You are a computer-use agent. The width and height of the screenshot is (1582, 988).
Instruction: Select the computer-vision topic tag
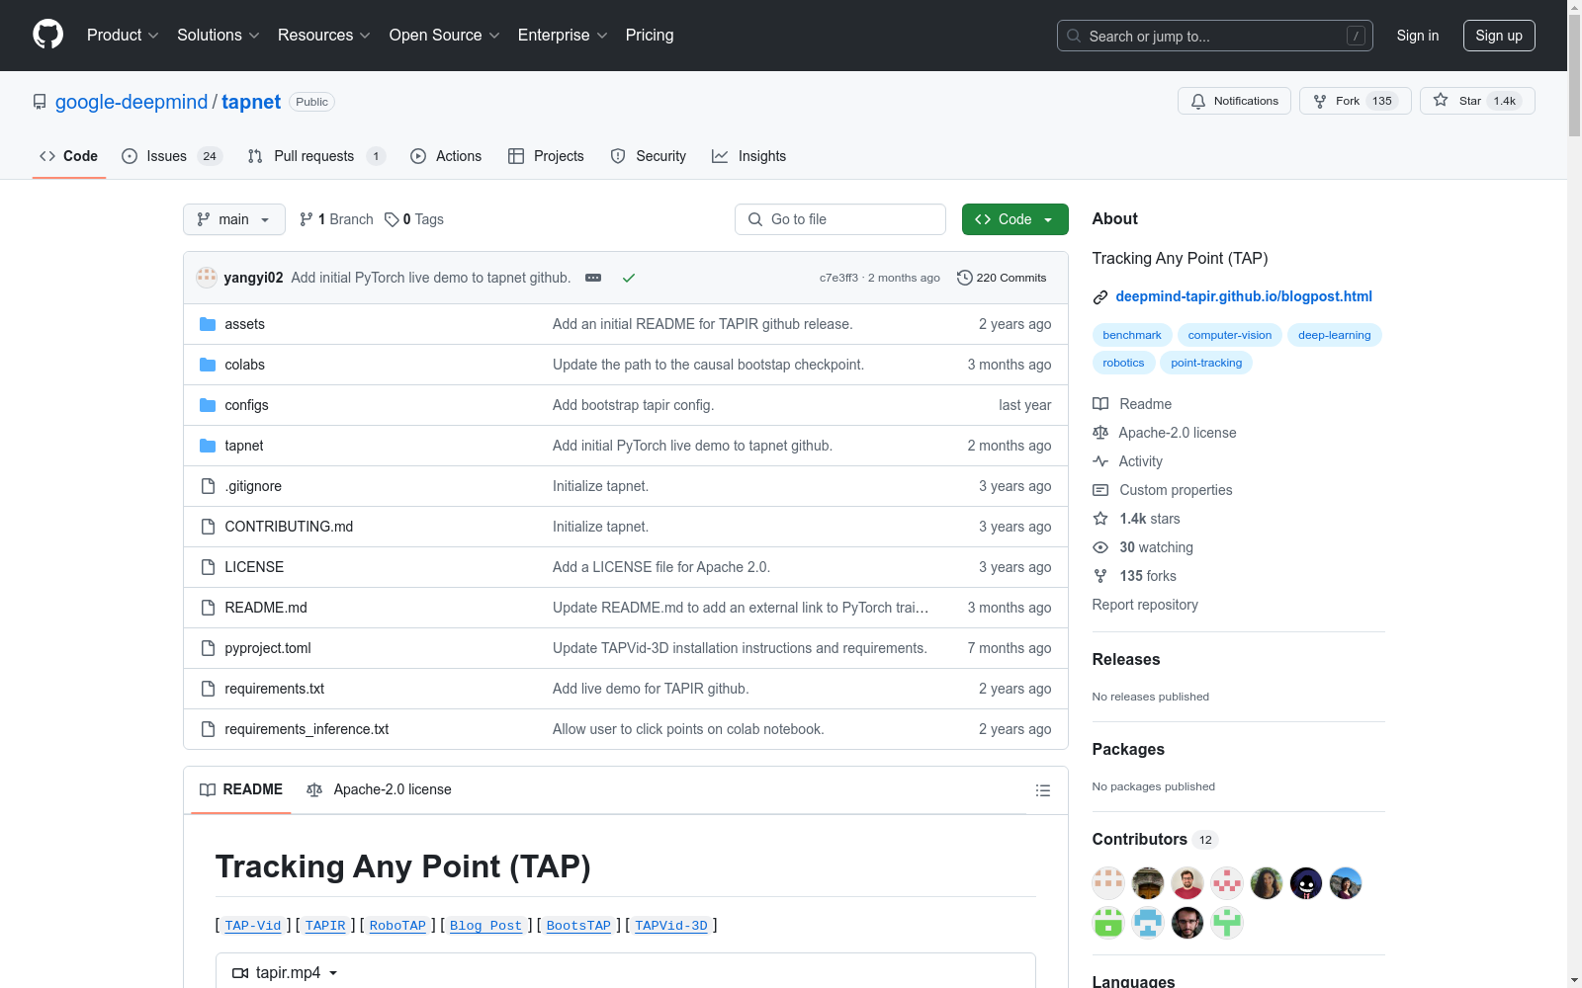coord(1230,335)
